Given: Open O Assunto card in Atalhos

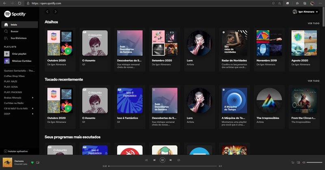Looking at the screenshot, I should (95, 49).
